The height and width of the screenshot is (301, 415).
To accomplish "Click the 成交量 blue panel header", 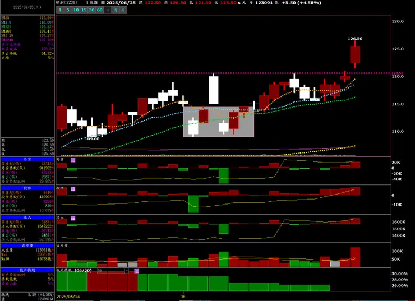I will (27, 246).
